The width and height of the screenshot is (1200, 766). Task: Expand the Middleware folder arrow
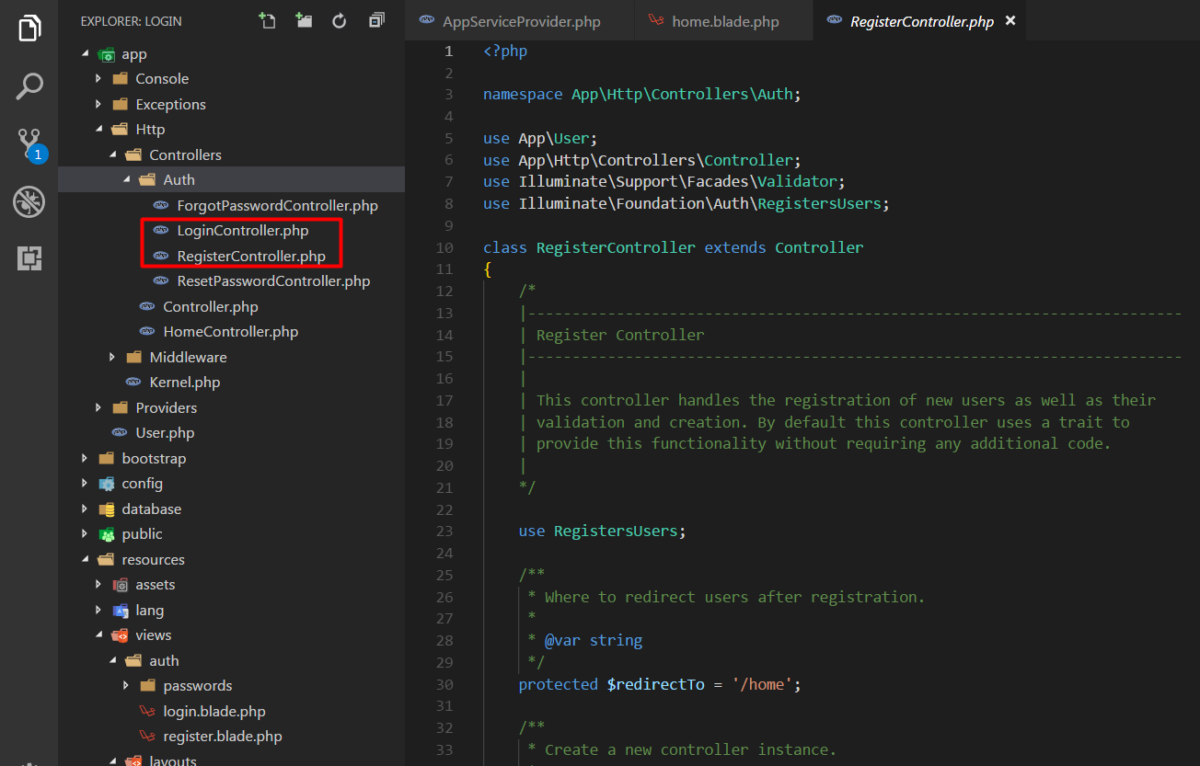click(112, 357)
